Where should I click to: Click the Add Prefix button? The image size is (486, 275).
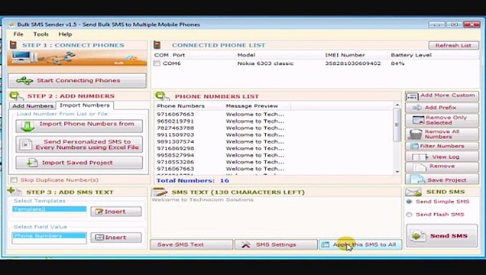pyautogui.click(x=442, y=108)
